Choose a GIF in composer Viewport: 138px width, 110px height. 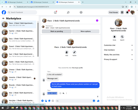tap(53, 101)
